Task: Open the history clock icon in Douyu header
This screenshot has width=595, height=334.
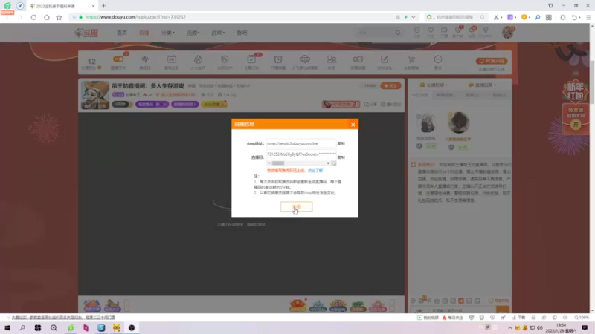Action: [416, 30]
